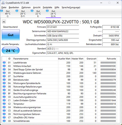Image resolution: width=122 pixels, height=125 pixels.
Task: Click the status dot for row 09 Betriebsstunden
Action: click(x=4, y=80)
